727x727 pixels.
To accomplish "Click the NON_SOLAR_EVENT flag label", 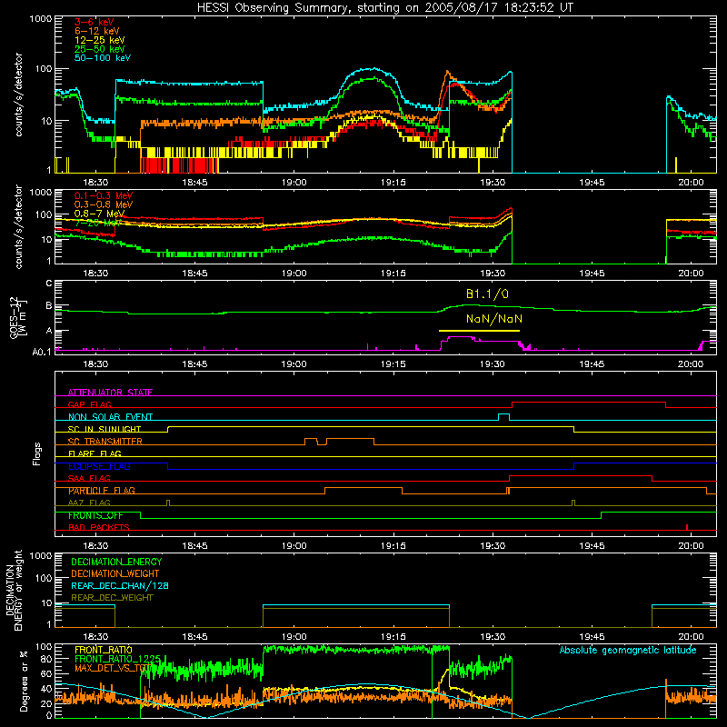I will [x=110, y=417].
